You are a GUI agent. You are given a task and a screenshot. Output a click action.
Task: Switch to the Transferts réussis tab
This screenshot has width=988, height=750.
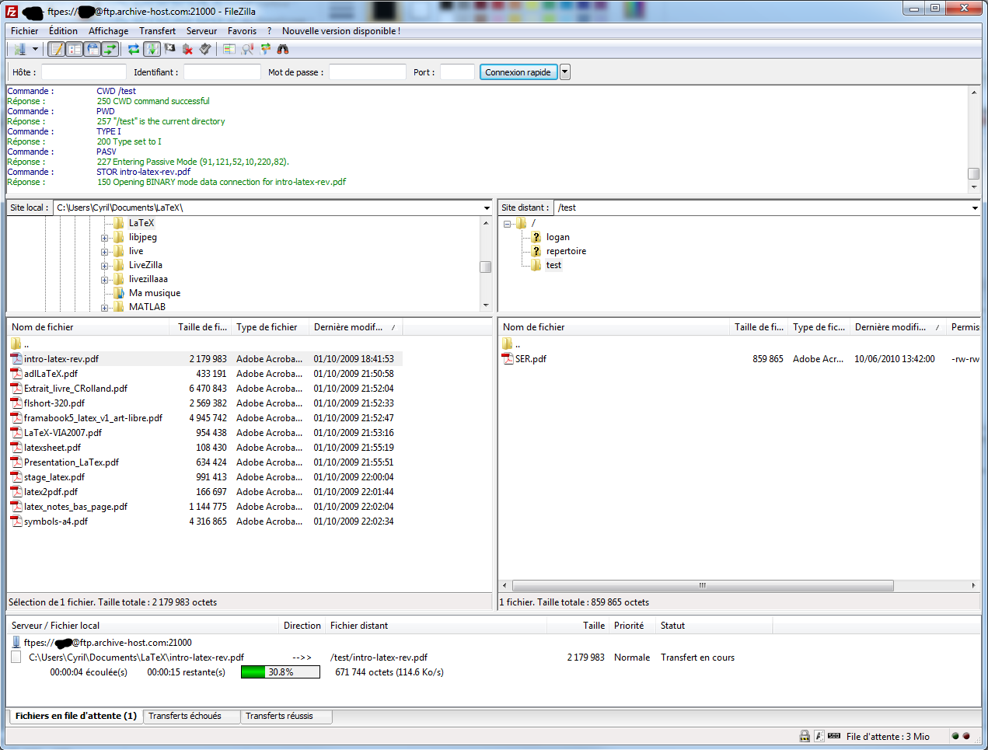pos(279,716)
